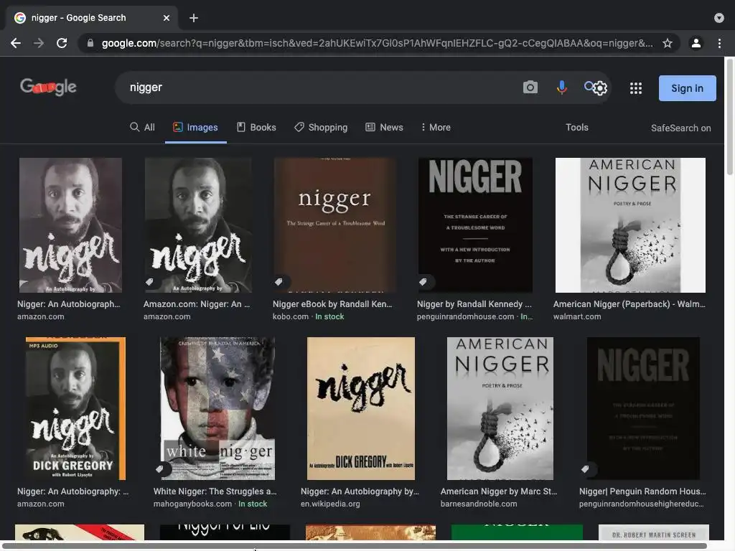Click the browser forward arrow
Viewport: 735px width, 551px height.
click(x=39, y=43)
